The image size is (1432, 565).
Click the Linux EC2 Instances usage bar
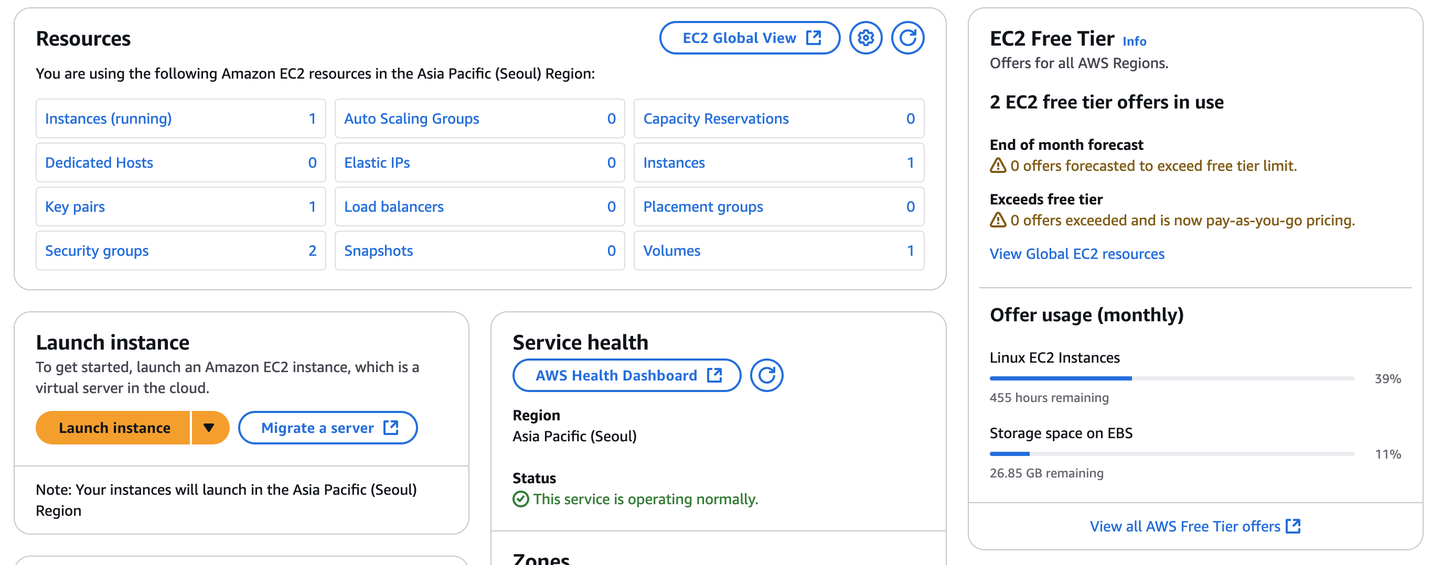pyautogui.click(x=1172, y=378)
